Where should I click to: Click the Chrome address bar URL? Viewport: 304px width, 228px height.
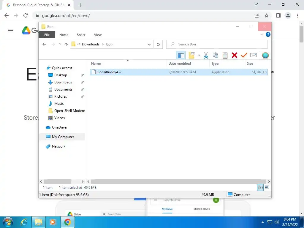[x=66, y=15]
